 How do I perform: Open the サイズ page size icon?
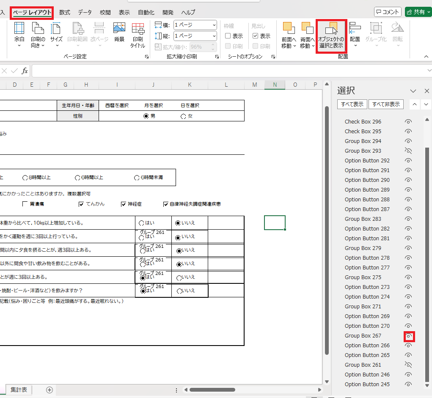[x=56, y=29]
